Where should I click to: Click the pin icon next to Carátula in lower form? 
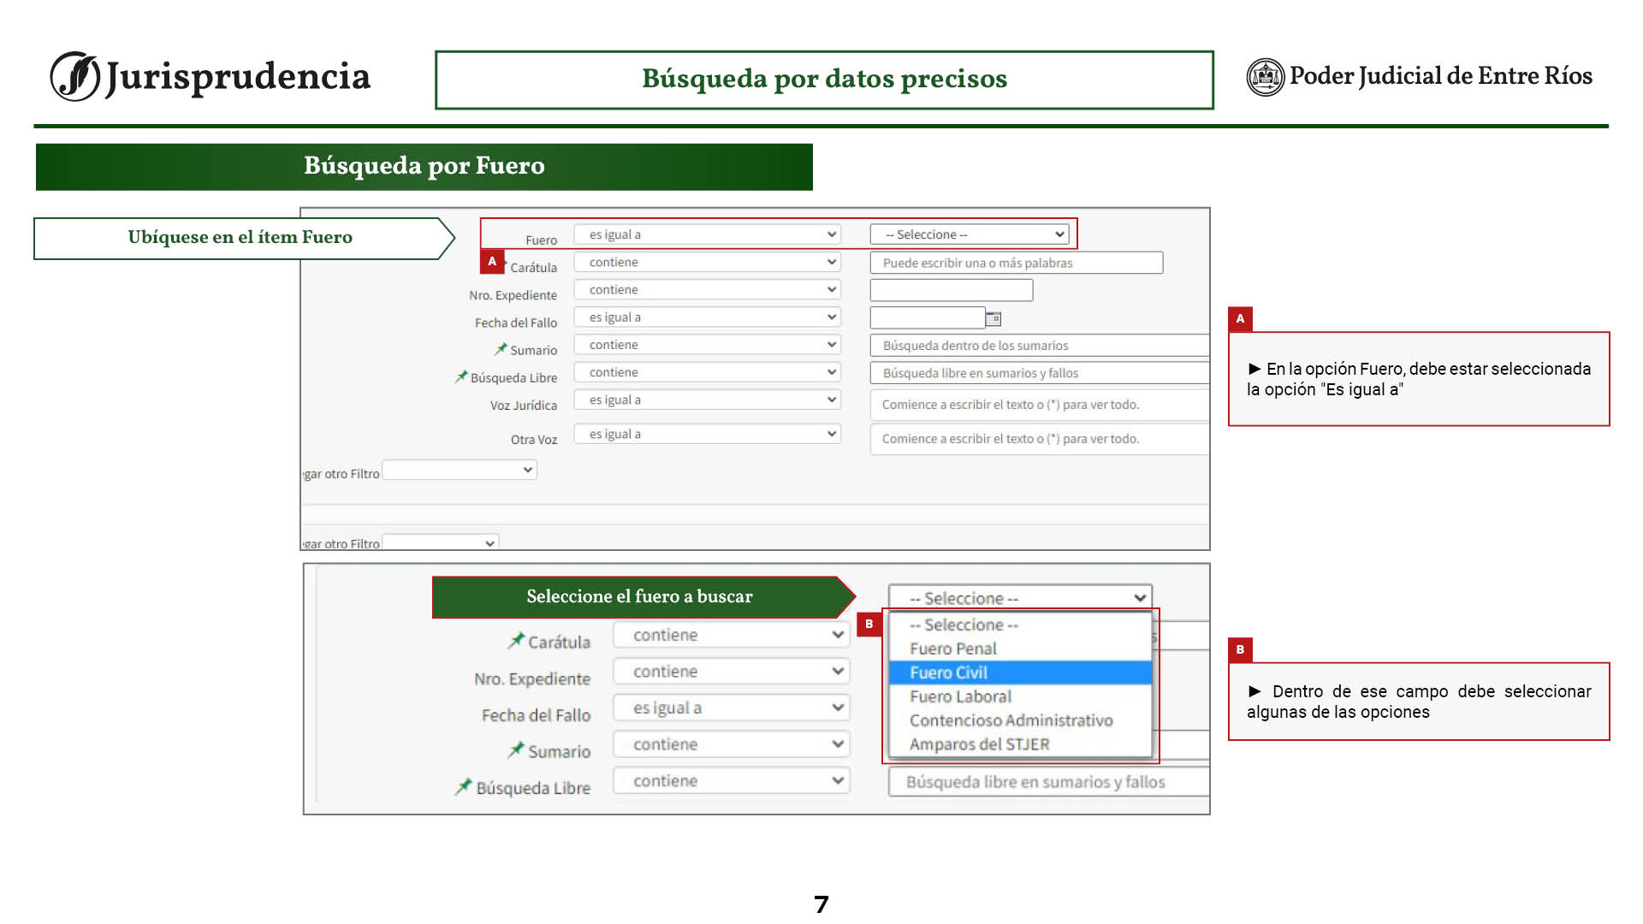pos(516,639)
